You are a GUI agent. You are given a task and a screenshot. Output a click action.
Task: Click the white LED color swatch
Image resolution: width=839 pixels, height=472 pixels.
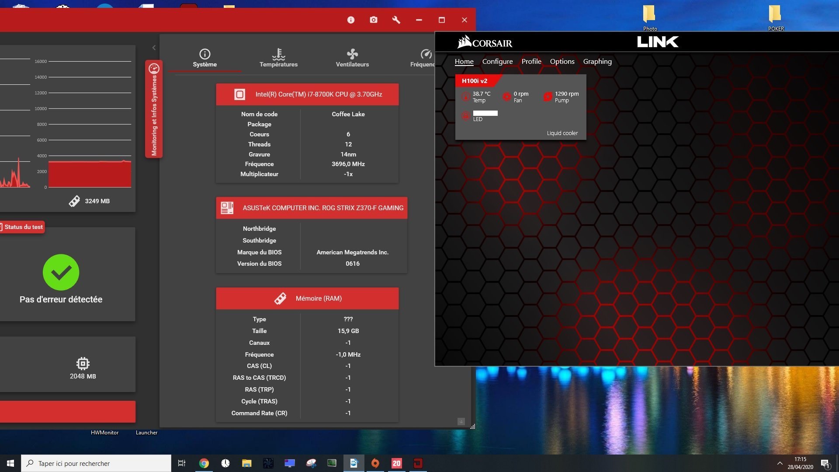click(485, 113)
